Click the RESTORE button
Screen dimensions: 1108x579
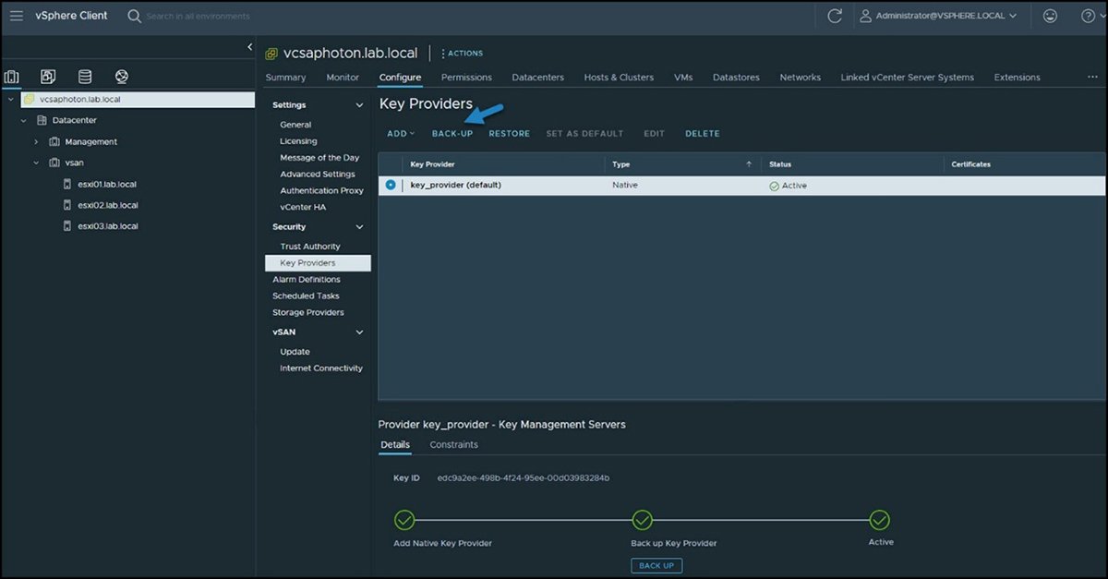click(509, 134)
